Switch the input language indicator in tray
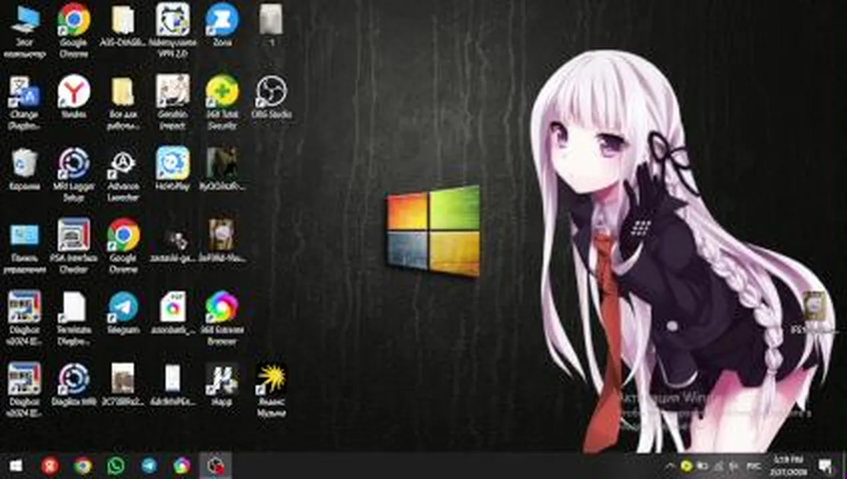Image resolution: width=847 pixels, height=479 pixels. (x=753, y=466)
